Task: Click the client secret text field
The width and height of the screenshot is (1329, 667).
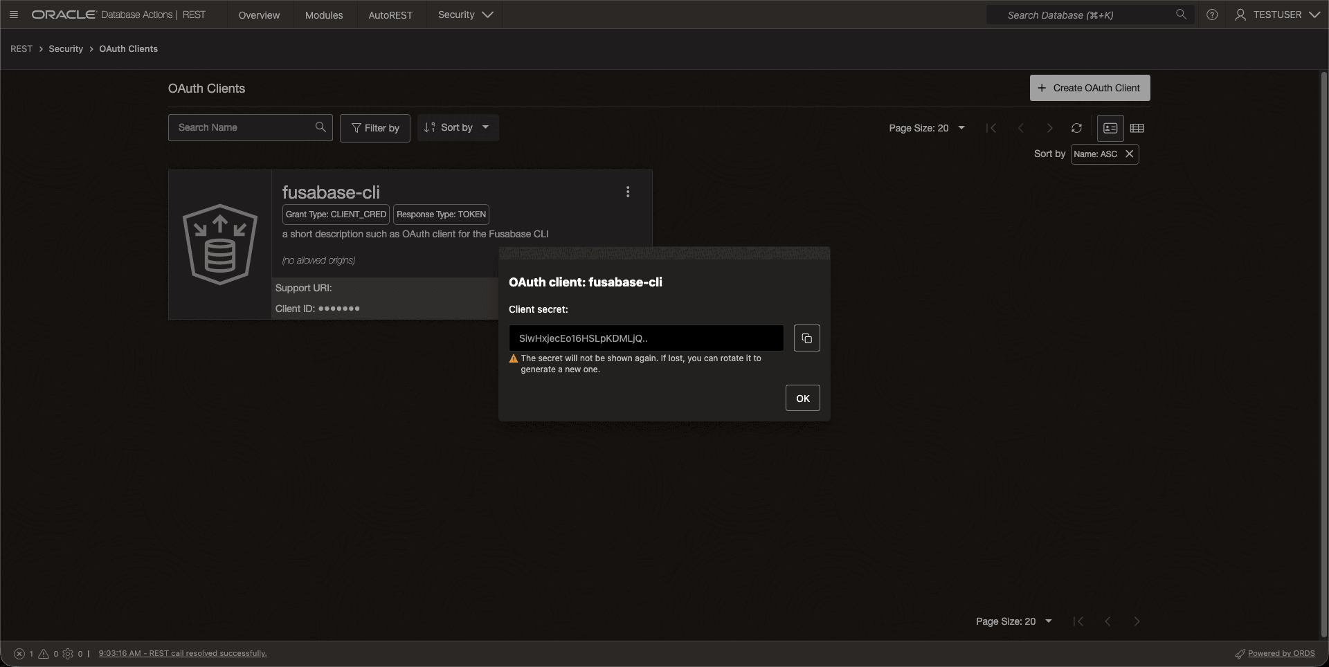Action: click(x=646, y=338)
